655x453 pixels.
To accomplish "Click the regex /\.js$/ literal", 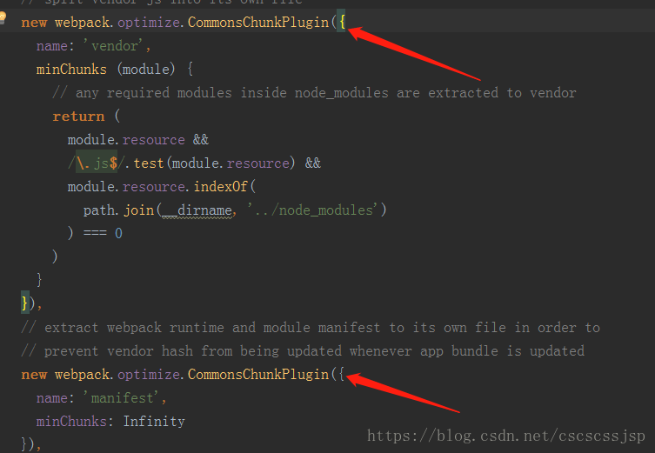I will point(97,163).
